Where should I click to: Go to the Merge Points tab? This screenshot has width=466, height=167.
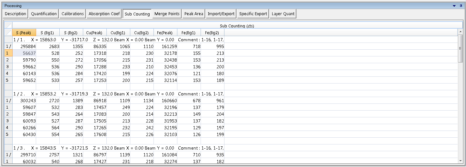167,14
